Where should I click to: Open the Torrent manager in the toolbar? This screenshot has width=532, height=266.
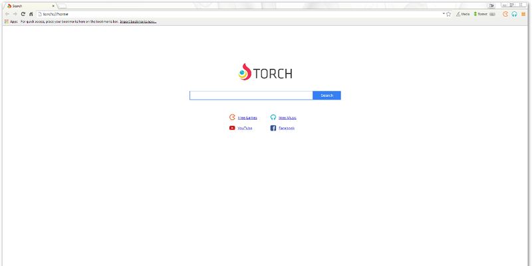click(x=480, y=14)
